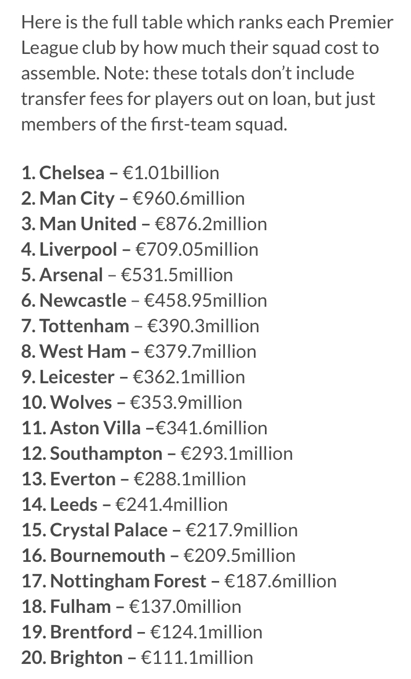Click the bold West Ham name

click(x=82, y=351)
